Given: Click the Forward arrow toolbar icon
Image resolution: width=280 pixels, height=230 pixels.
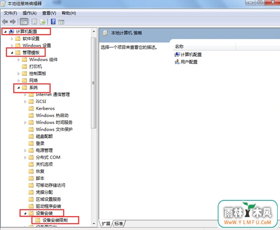Looking at the screenshot, I should 13,22.
